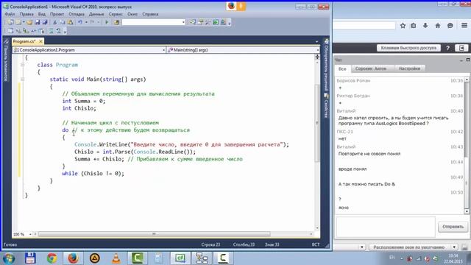Switch to the Все chat tab
The height and width of the screenshot is (265, 471).
tap(342, 68)
